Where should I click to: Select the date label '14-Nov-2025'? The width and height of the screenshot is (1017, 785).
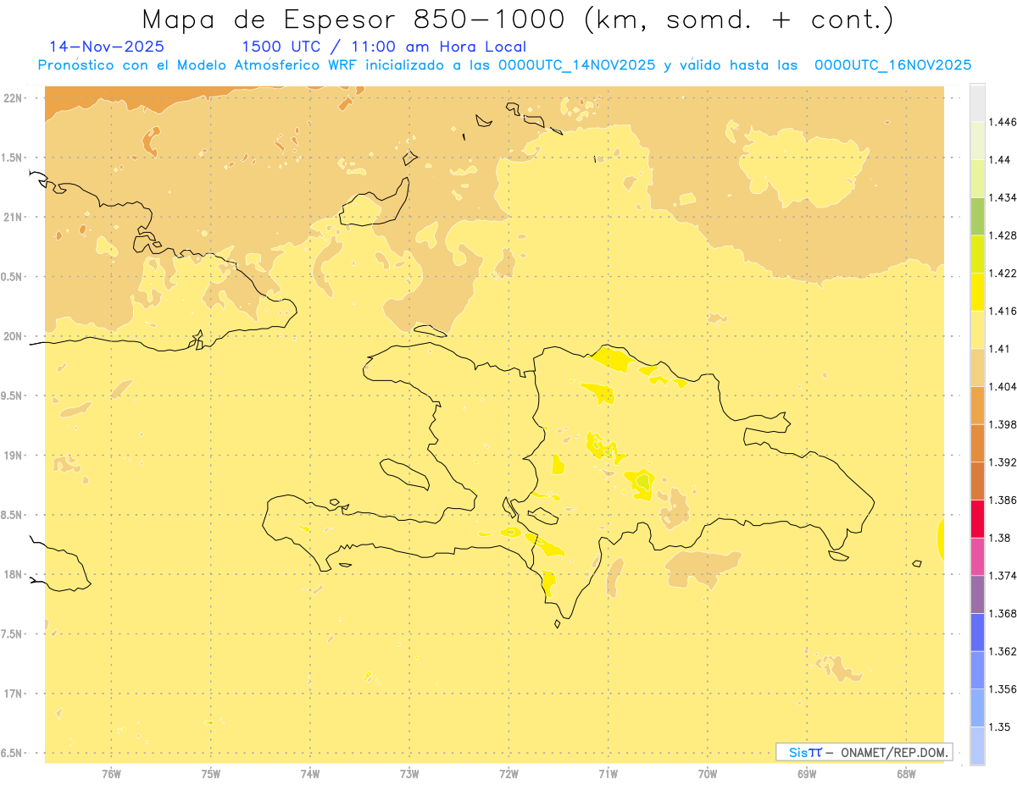tap(107, 47)
